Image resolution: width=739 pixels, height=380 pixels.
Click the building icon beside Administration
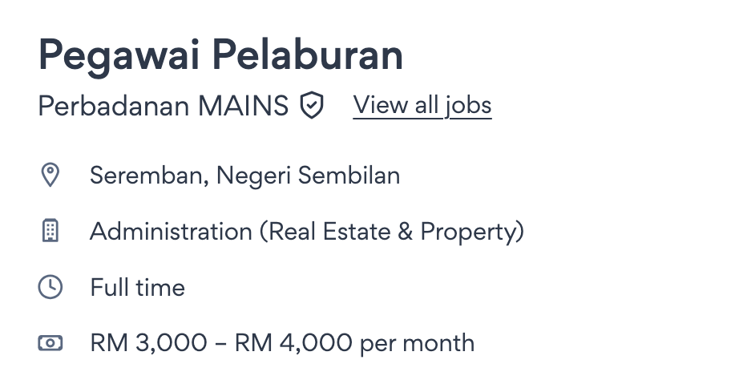(50, 231)
